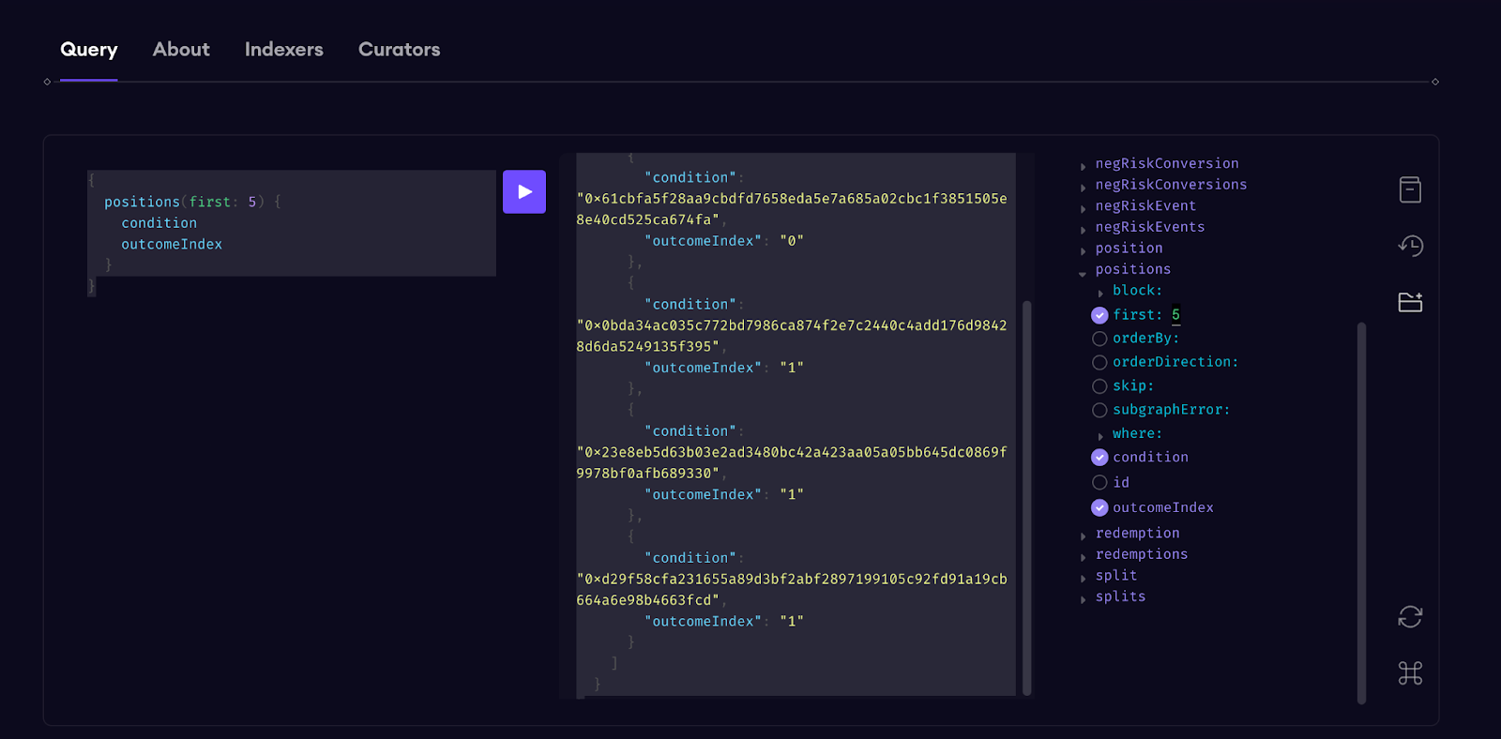This screenshot has height=739, width=1501.
Task: Run the query with the play button
Action: pyautogui.click(x=523, y=191)
